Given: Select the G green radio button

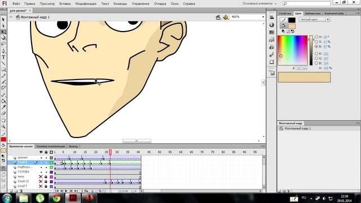Looking at the screenshot, I should point(316,59).
